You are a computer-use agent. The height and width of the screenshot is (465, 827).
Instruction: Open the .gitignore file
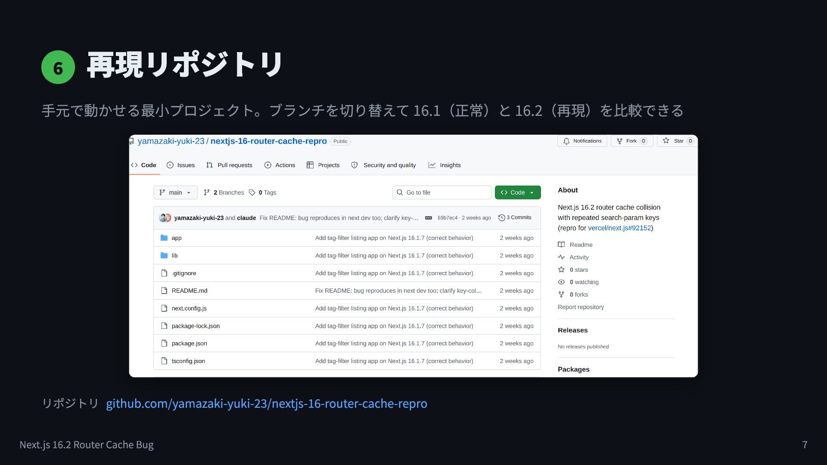(184, 273)
